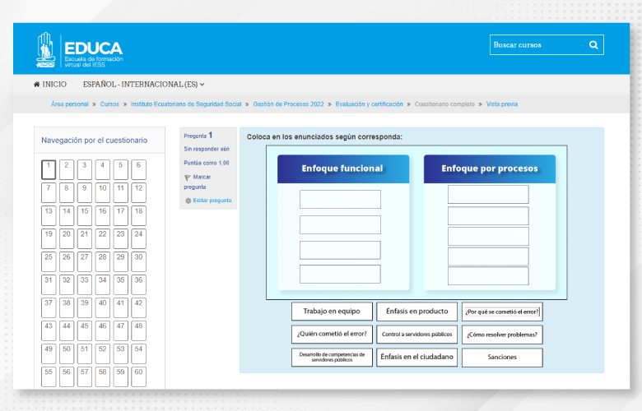This screenshot has width=642, height=411.
Task: Click Cuestionario completo breadcrumb text
Action: click(x=444, y=104)
